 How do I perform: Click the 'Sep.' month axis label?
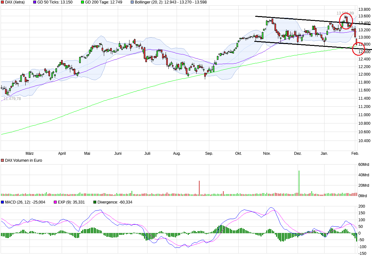click(x=209, y=154)
